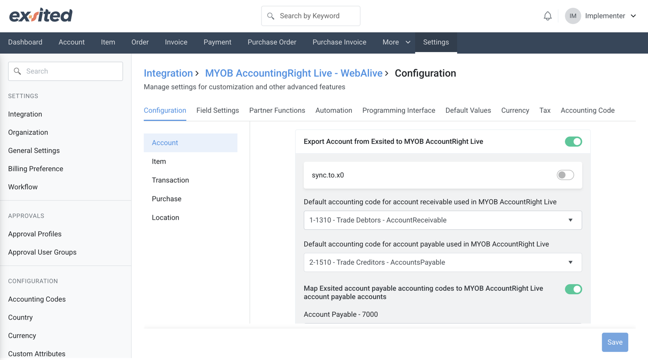Click the IM user avatar
Image resolution: width=648 pixels, height=360 pixels.
click(573, 16)
